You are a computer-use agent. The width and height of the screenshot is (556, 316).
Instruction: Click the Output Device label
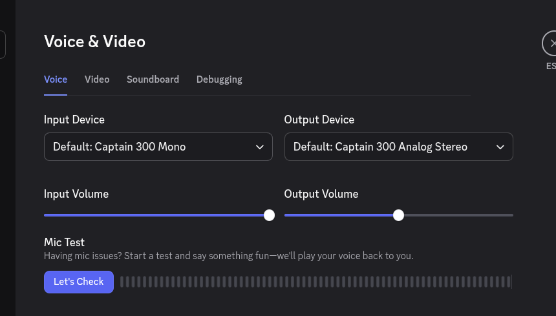click(x=319, y=120)
